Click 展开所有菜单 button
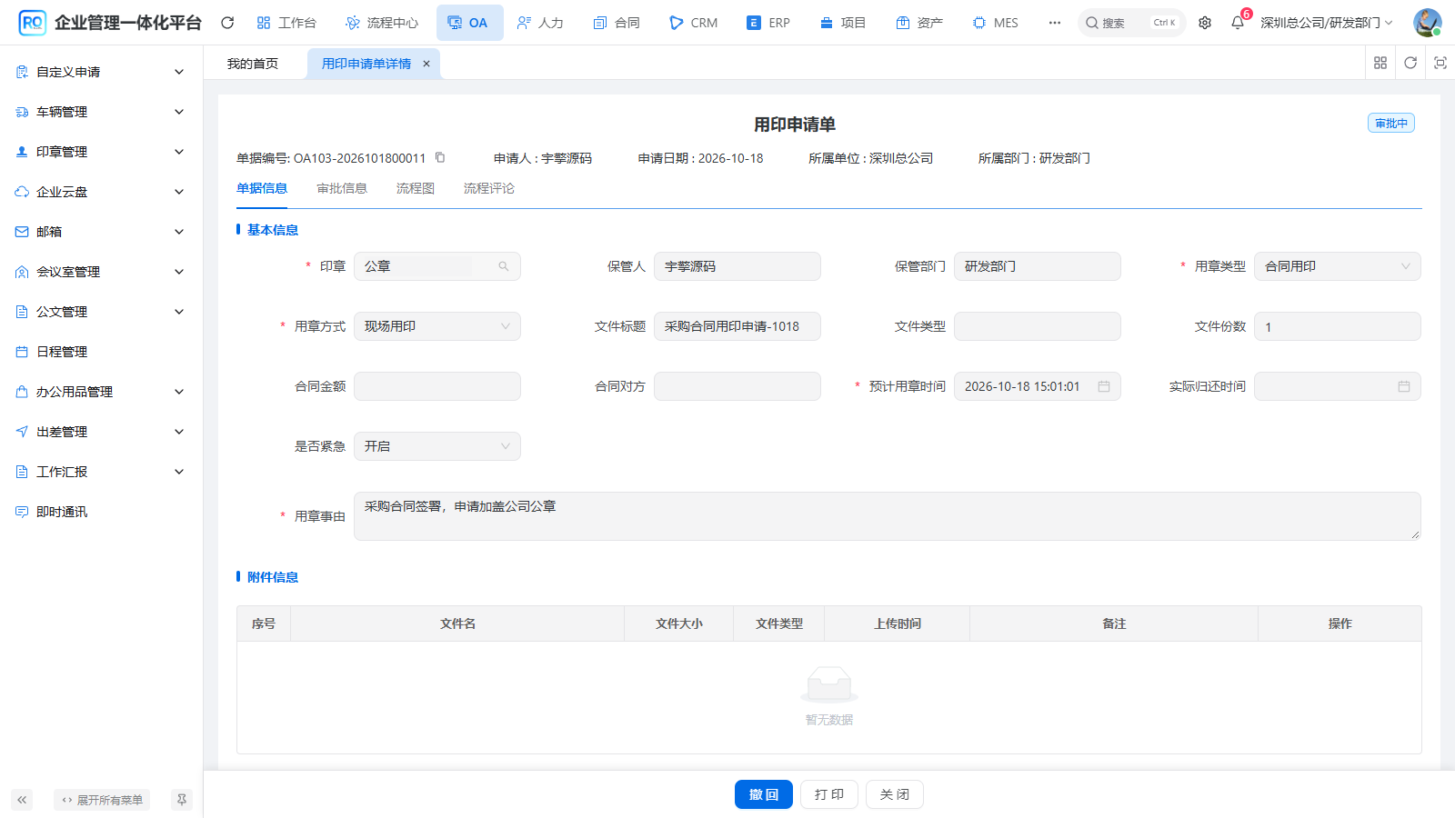Image resolution: width=1455 pixels, height=818 pixels. [102, 800]
